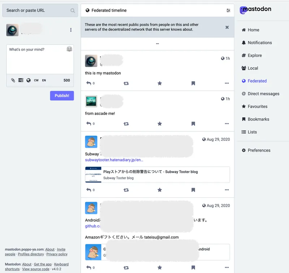This screenshot has height=273, width=289.
Task: Favourite the 'from ascade me!' post
Action: coord(160,123)
